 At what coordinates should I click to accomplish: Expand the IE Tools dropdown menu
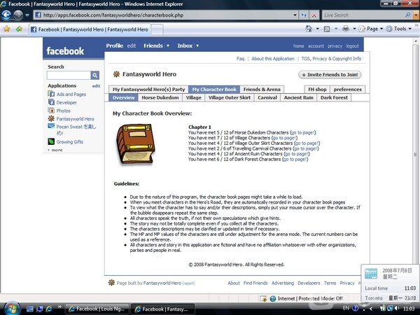point(402,29)
